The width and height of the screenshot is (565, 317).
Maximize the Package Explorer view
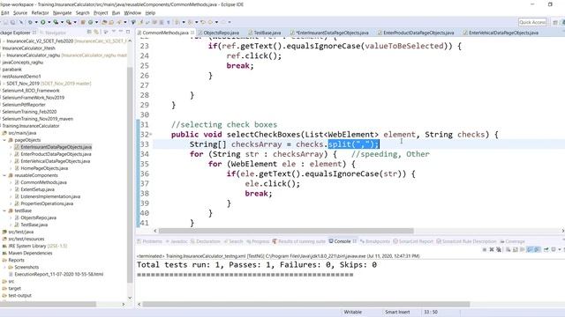pyautogui.click(x=128, y=33)
